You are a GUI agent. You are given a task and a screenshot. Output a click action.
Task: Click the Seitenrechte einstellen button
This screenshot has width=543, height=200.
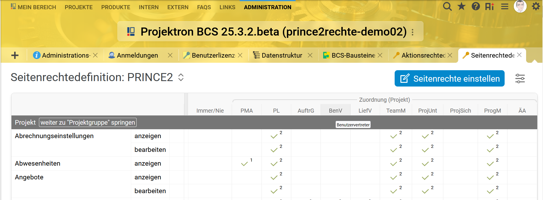449,79
